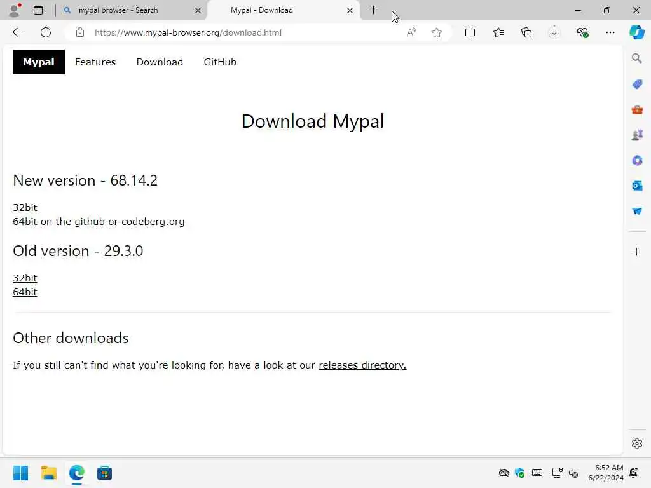Open File Explorer from taskbar
Image resolution: width=651 pixels, height=488 pixels.
coord(48,473)
